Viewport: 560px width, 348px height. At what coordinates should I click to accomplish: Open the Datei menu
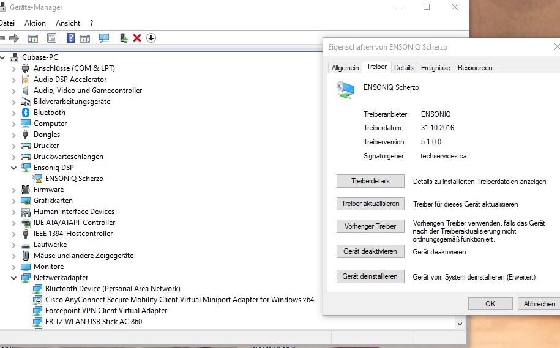pyautogui.click(x=7, y=23)
